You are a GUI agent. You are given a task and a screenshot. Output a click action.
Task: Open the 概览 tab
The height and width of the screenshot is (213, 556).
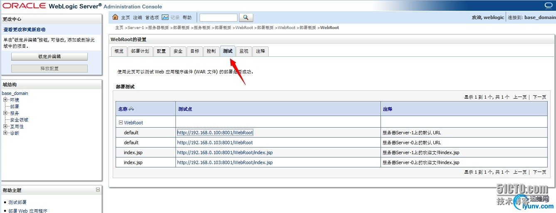pos(119,51)
